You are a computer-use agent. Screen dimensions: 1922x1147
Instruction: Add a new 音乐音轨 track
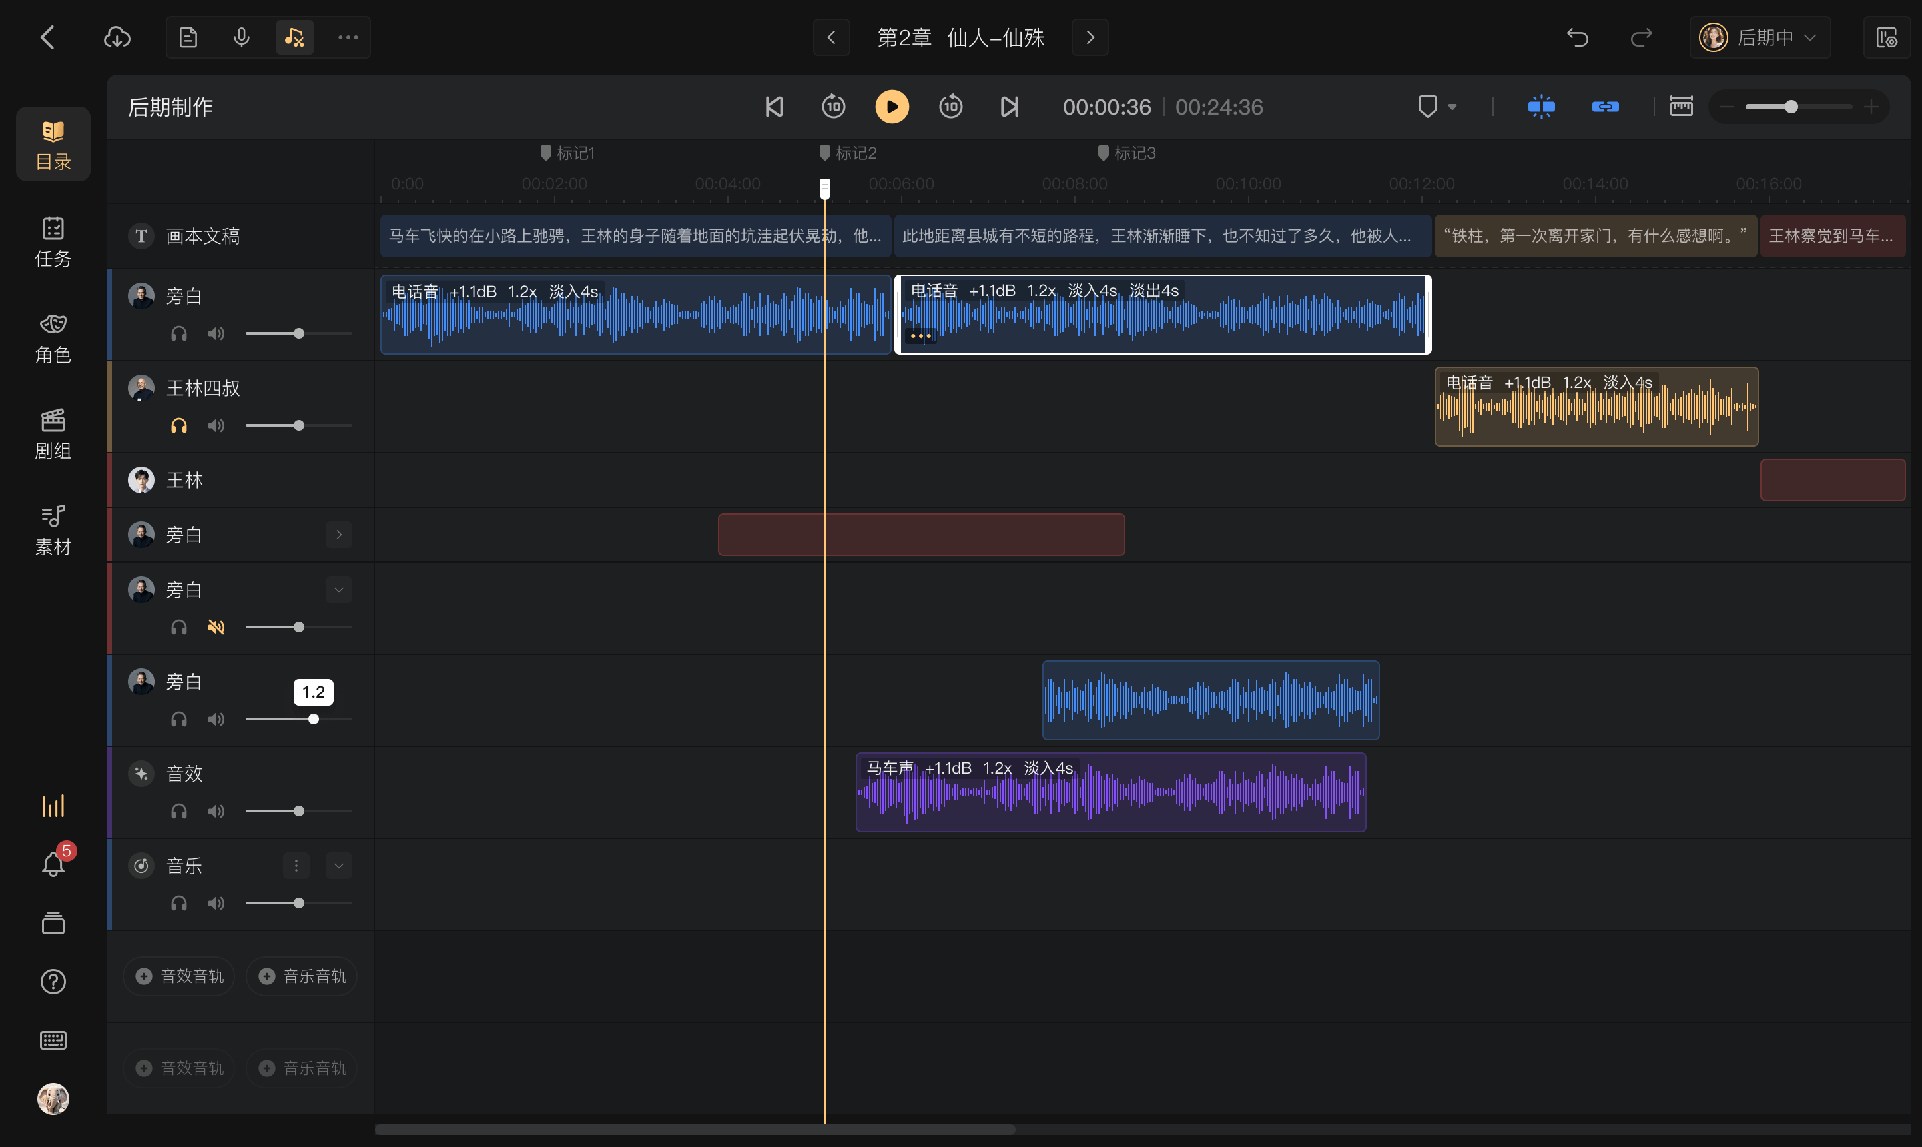point(302,976)
